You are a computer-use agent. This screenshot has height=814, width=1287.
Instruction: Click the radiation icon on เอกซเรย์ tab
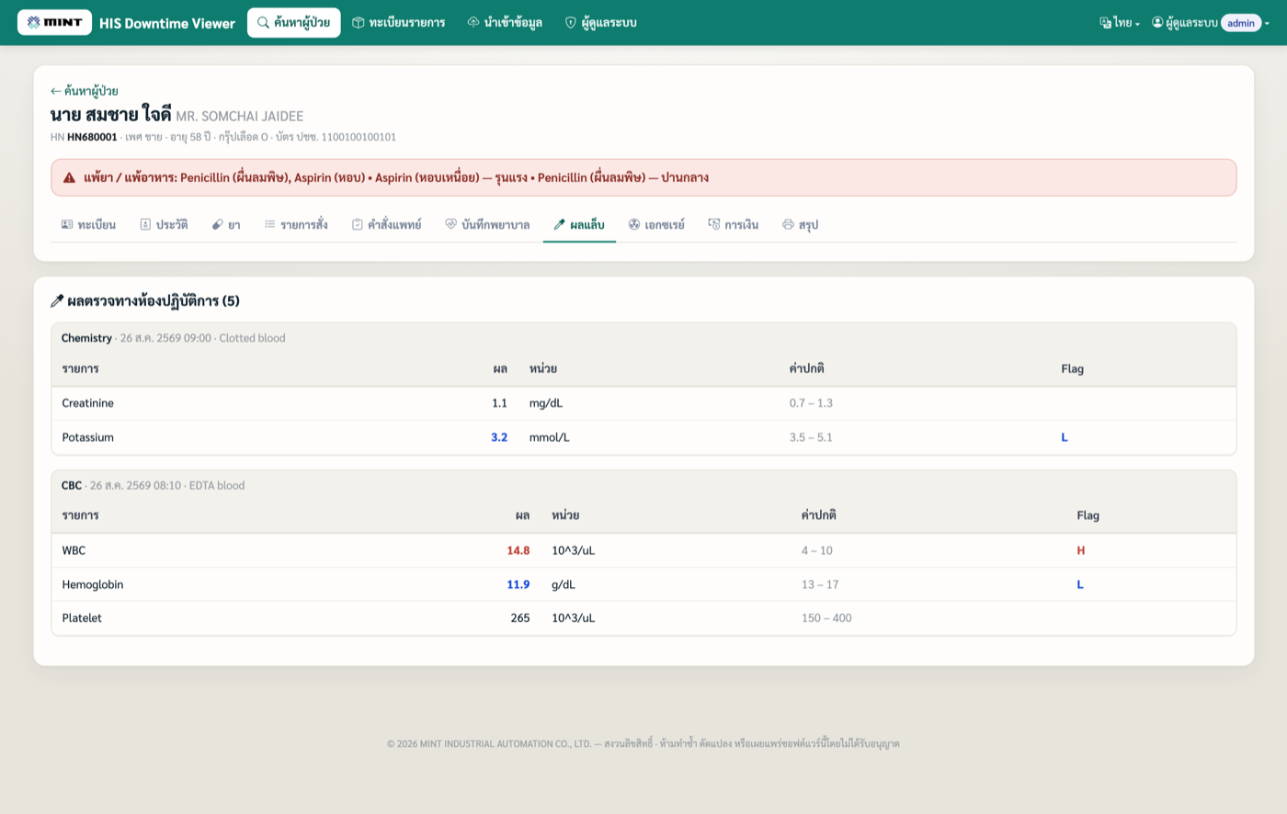pyautogui.click(x=634, y=224)
